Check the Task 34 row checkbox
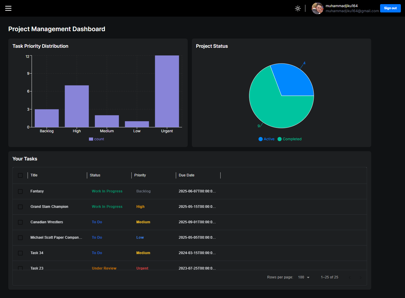 [x=20, y=253]
